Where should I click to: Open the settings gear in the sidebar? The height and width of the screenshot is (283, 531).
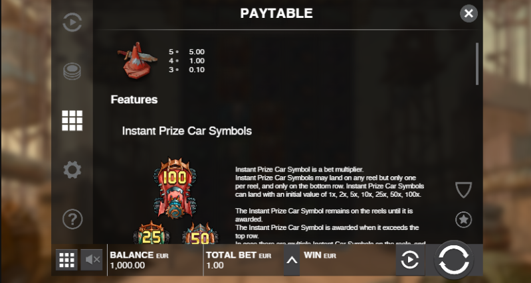coord(72,170)
